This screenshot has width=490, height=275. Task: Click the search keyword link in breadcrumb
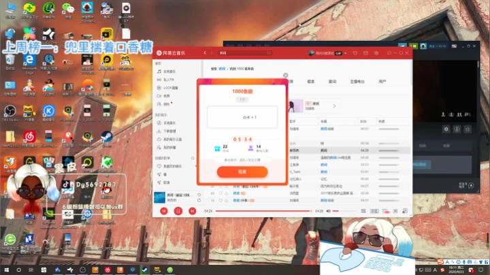[222, 69]
